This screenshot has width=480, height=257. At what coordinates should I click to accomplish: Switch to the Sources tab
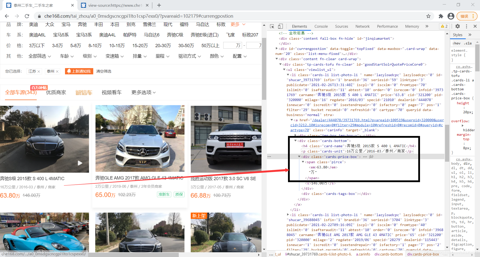point(341,26)
